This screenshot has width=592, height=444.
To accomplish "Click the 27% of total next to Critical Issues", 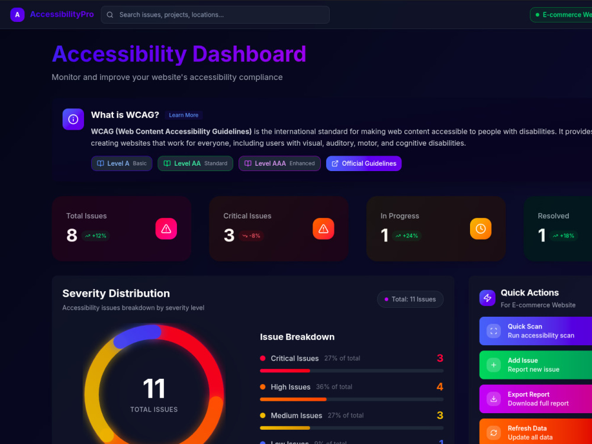I will (342, 358).
